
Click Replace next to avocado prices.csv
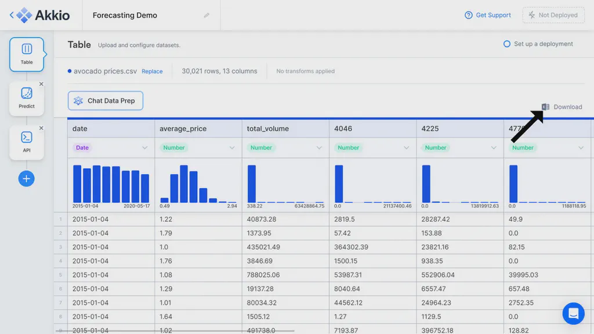pos(152,71)
